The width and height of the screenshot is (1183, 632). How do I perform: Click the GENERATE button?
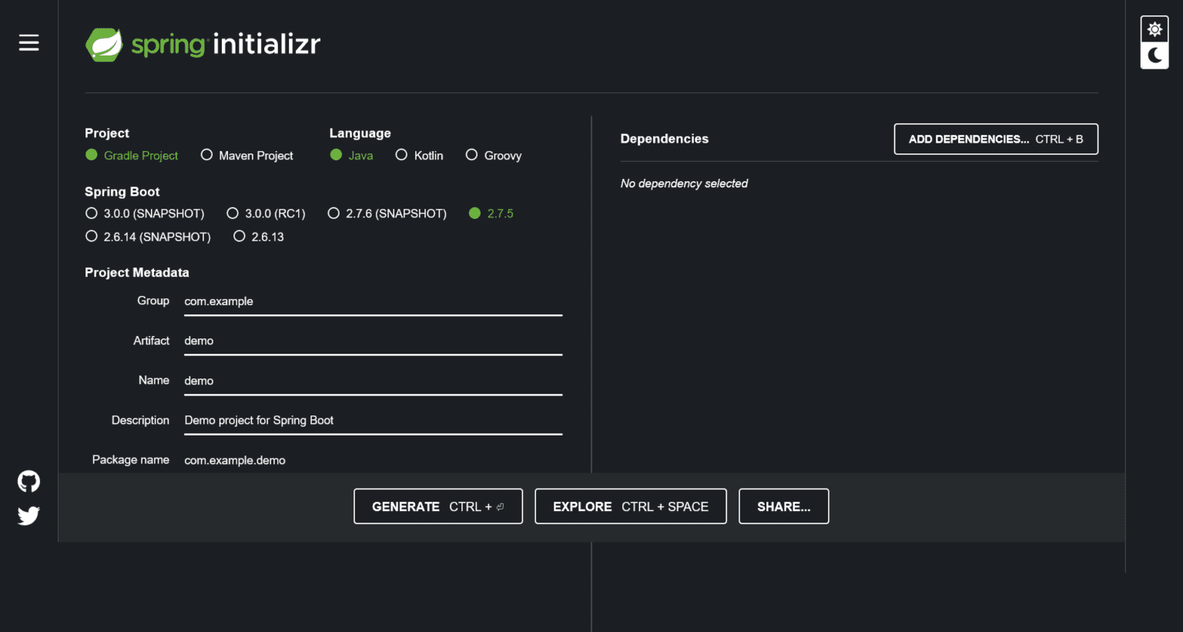click(437, 506)
